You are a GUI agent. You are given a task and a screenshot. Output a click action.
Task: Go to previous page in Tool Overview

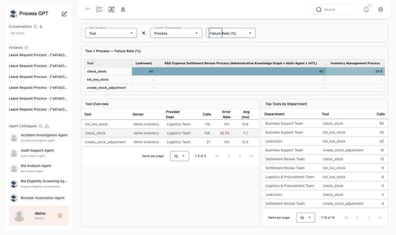[229, 156]
